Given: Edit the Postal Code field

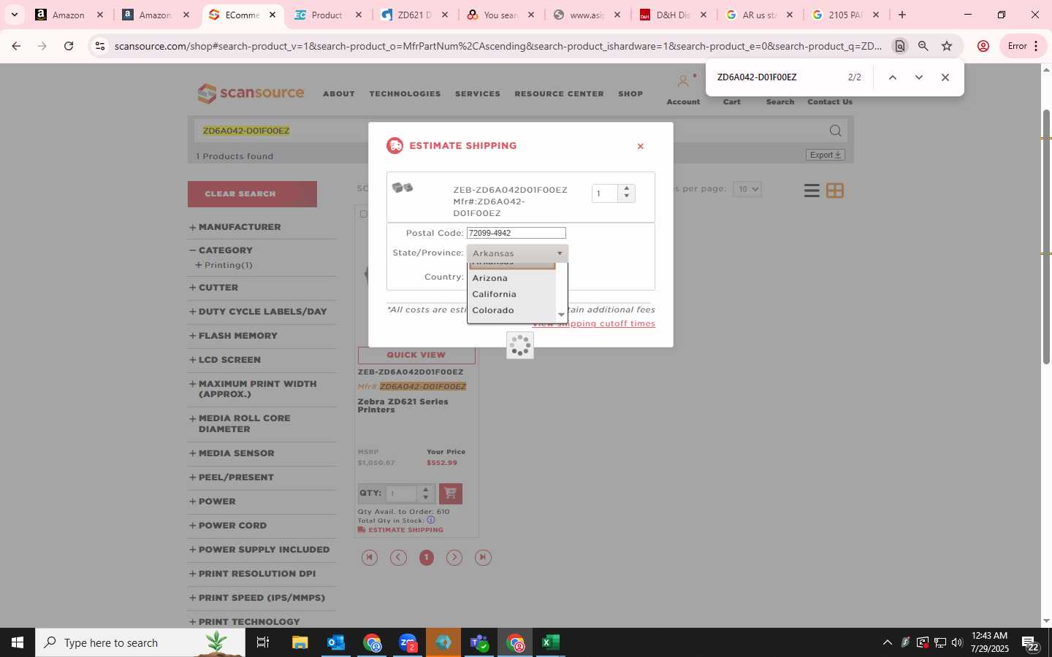Looking at the screenshot, I should point(517,233).
